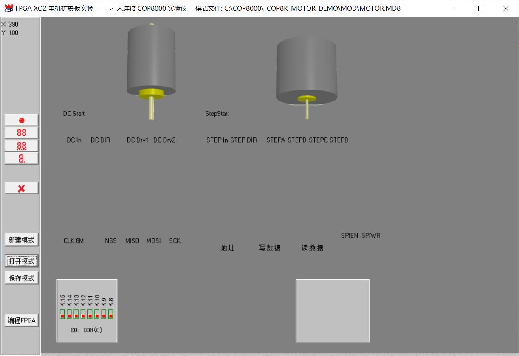519x356 pixels.
Task: Click the empty light gray panel
Action: tap(332, 311)
